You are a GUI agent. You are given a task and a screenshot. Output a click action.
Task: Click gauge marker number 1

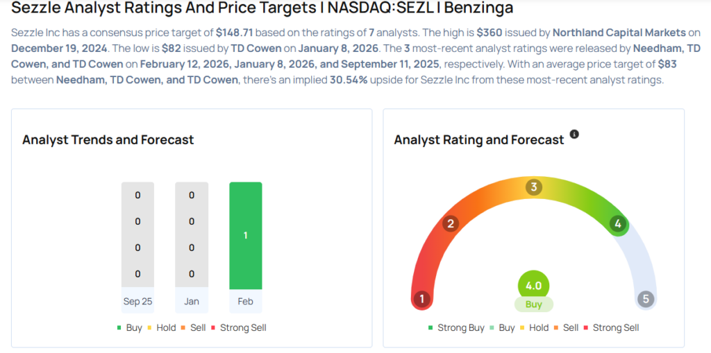[x=421, y=299]
